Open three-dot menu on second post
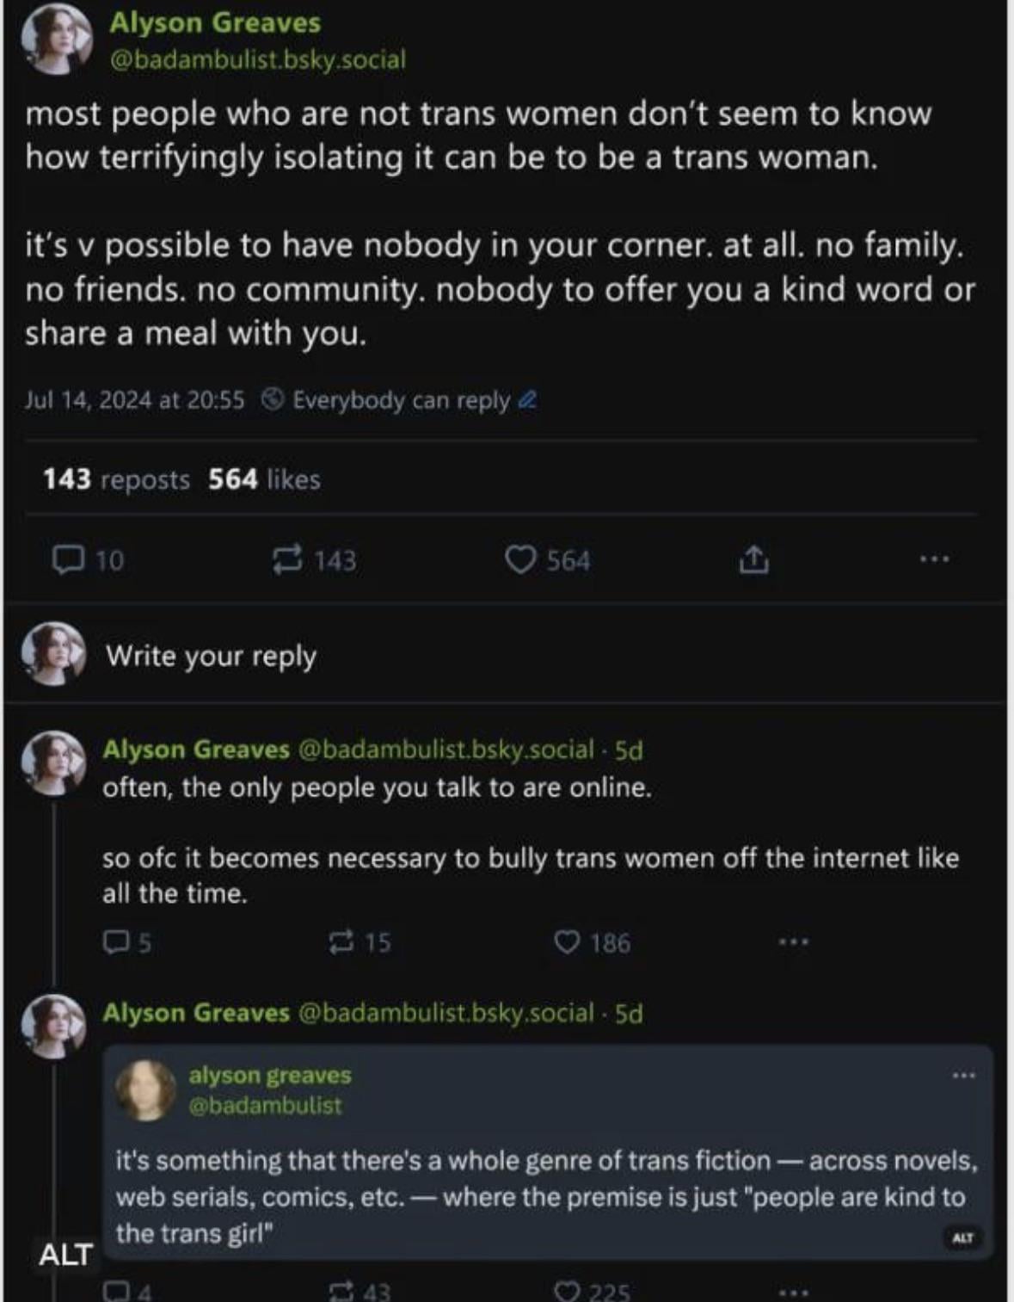This screenshot has width=1014, height=1302. [x=793, y=941]
